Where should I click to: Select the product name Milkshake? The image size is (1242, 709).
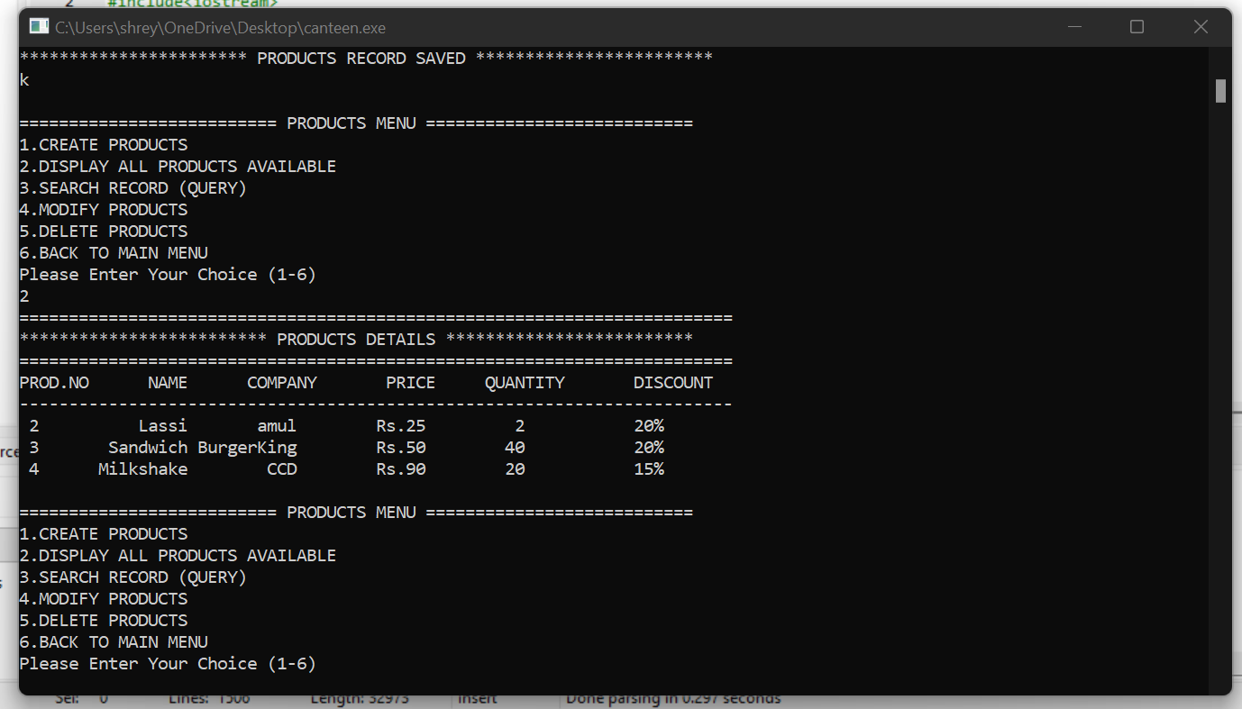[143, 469]
